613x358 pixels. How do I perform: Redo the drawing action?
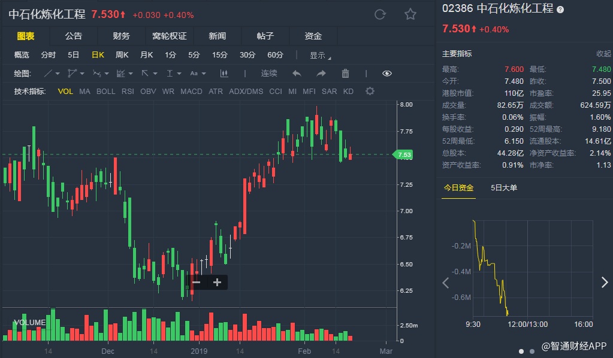[x=321, y=74]
